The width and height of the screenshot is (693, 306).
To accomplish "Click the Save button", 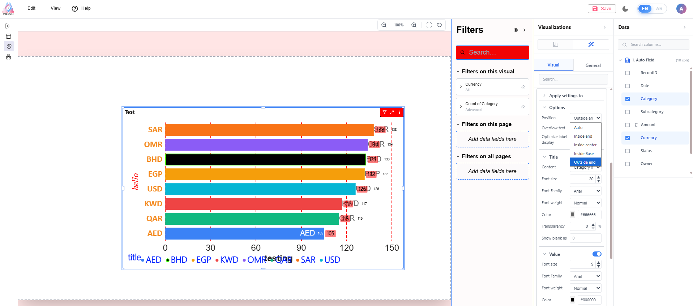I will pyautogui.click(x=602, y=9).
